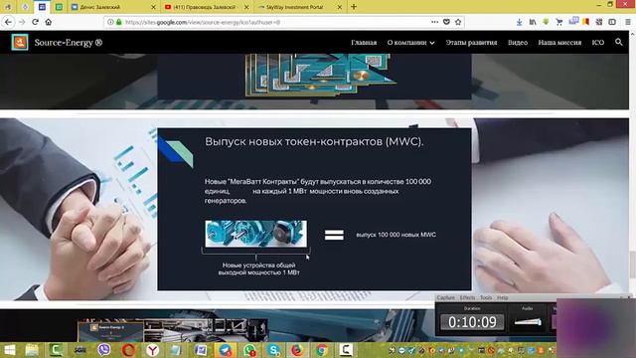Launch Yandex Browser from the taskbar
636x358 pixels.
pyautogui.click(x=152, y=350)
